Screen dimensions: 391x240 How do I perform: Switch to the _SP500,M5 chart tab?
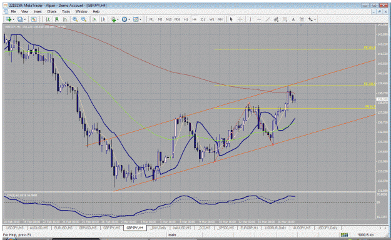pyautogui.click(x=225, y=227)
